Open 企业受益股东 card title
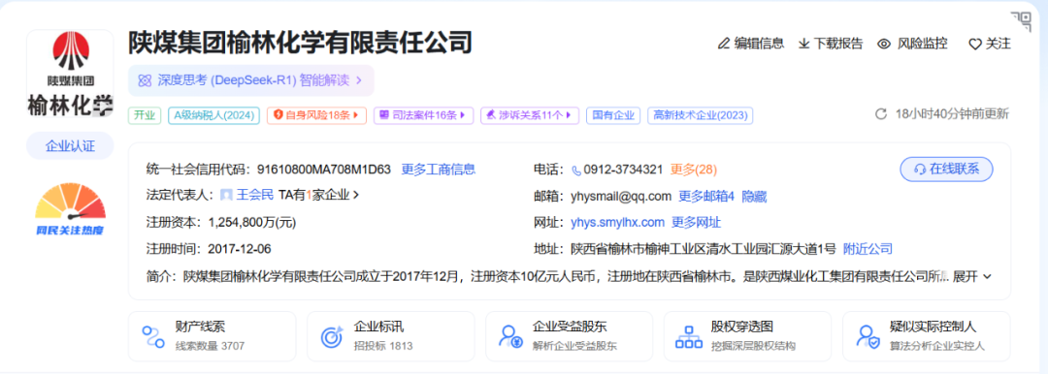The width and height of the screenshot is (1048, 374). pos(571,327)
